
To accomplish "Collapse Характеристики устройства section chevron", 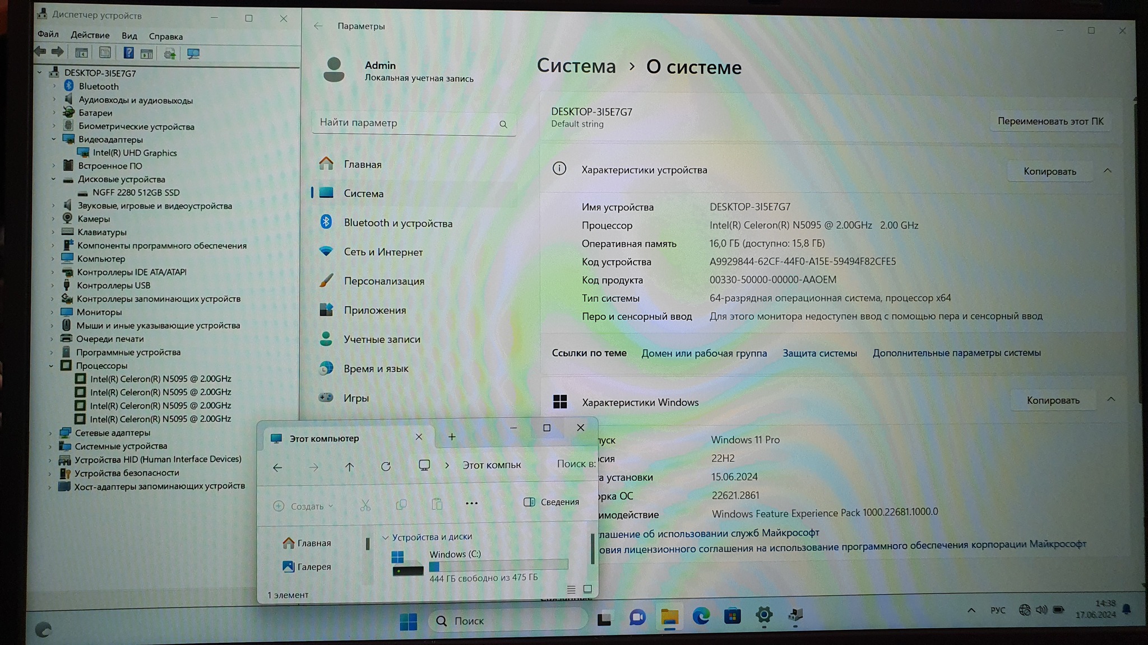I will click(1107, 171).
